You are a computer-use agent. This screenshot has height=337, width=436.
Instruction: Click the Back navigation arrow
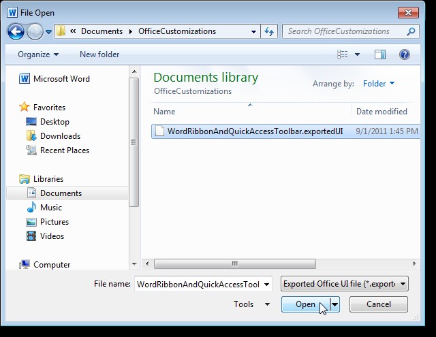click(x=16, y=32)
